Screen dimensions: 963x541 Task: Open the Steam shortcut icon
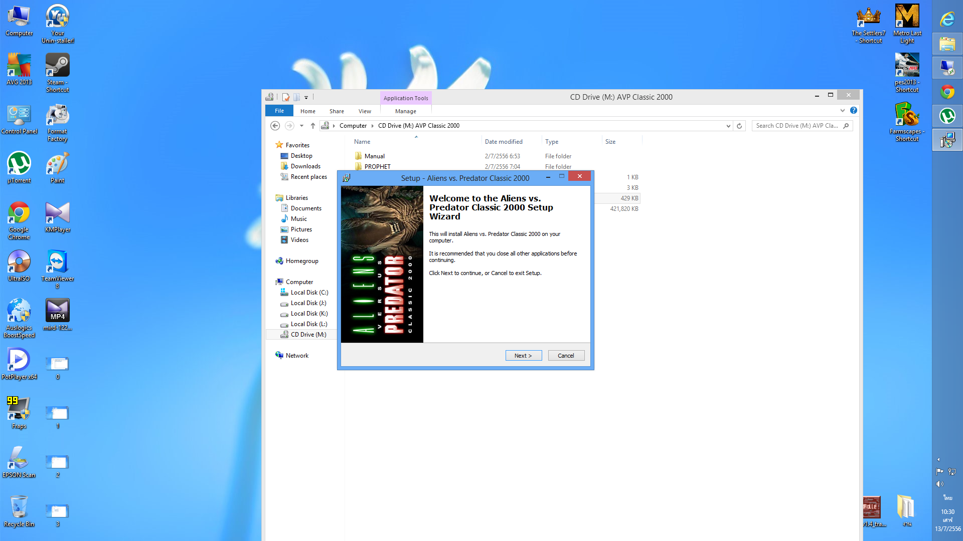(58, 66)
